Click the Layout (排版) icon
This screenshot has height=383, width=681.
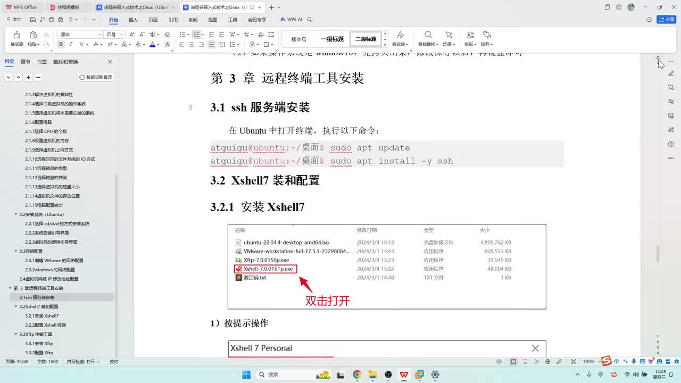(470, 35)
